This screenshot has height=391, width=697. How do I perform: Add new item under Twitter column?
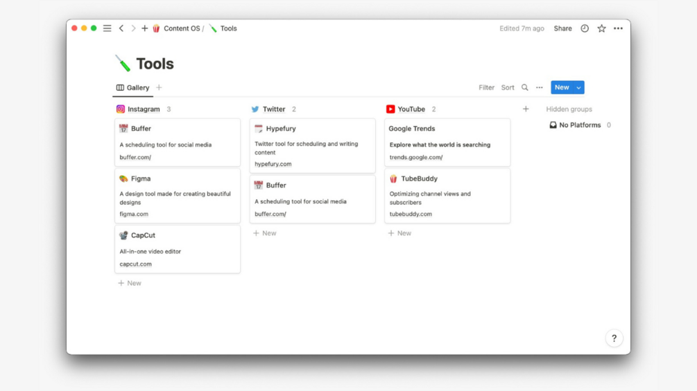click(264, 233)
